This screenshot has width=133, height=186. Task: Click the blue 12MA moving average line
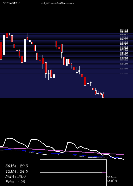(62, 154)
